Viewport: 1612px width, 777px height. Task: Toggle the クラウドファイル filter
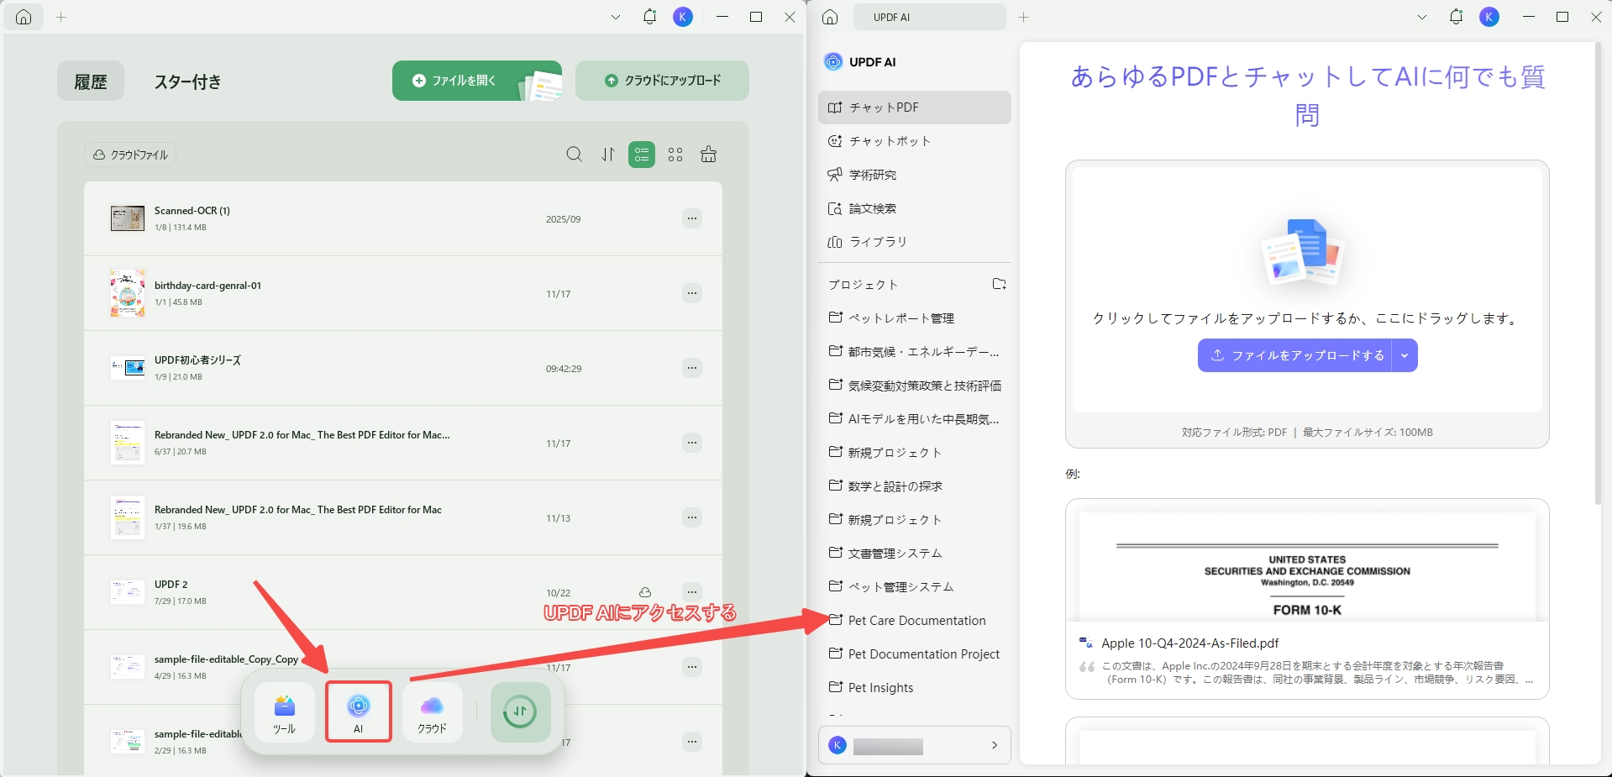pyautogui.click(x=129, y=155)
